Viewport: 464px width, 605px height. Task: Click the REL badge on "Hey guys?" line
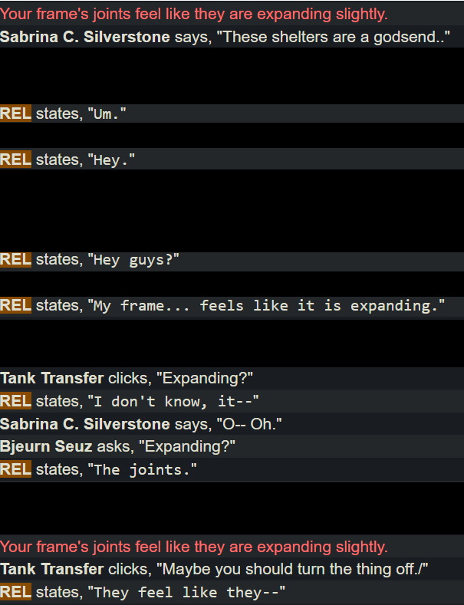pyautogui.click(x=16, y=259)
